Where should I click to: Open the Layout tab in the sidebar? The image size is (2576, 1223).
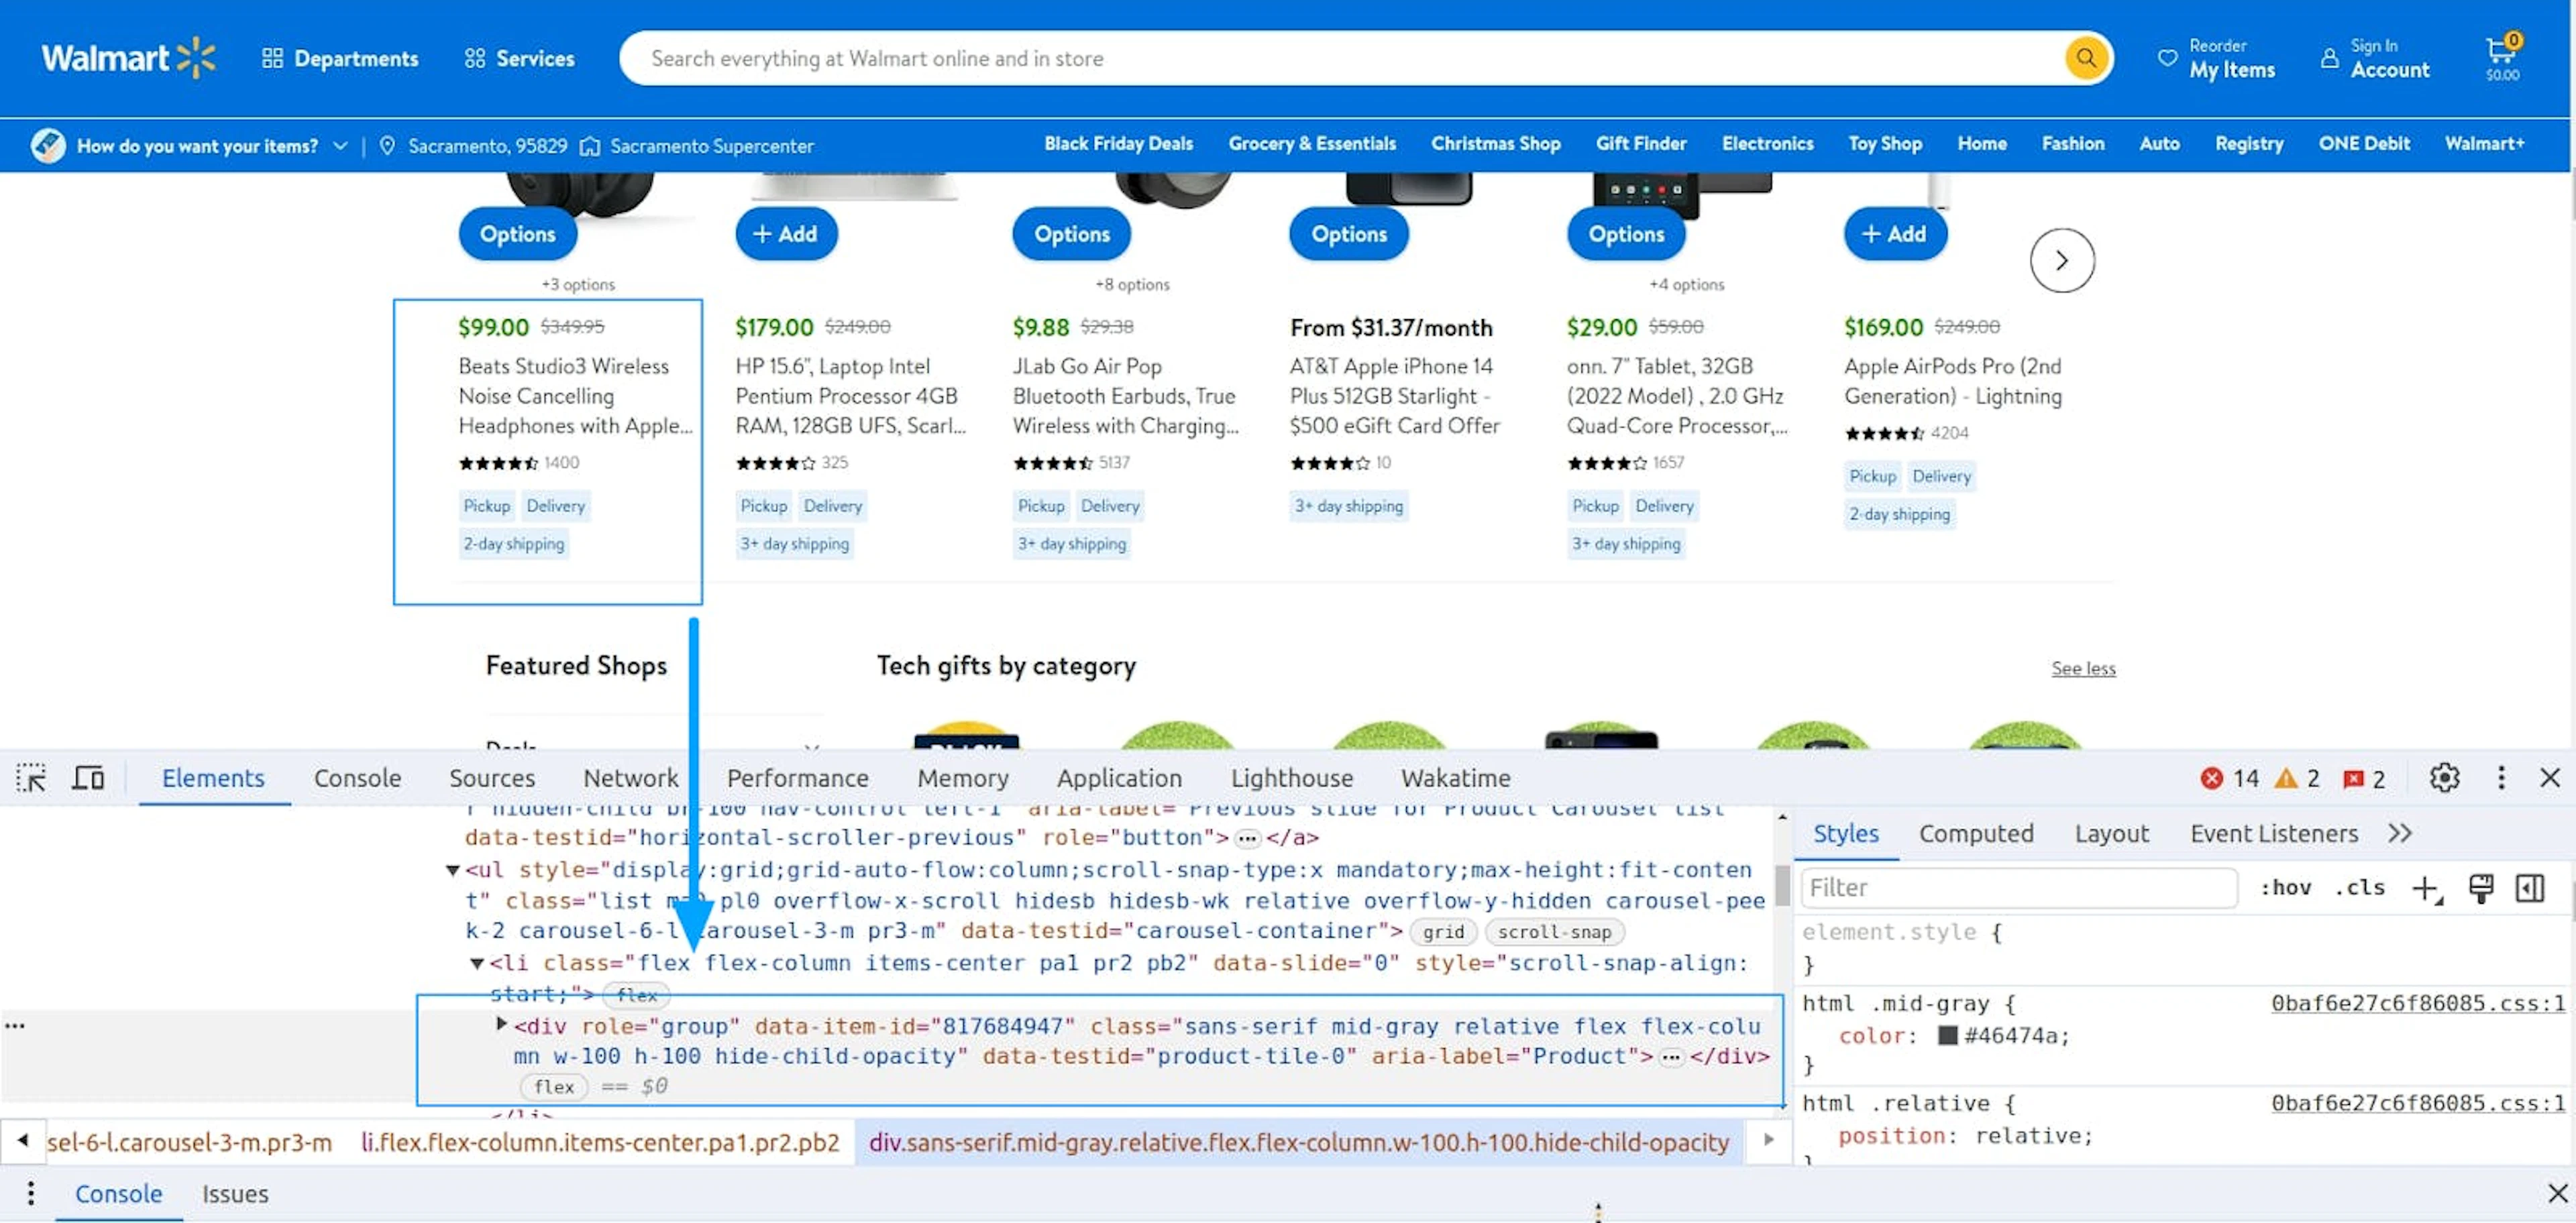click(2111, 833)
